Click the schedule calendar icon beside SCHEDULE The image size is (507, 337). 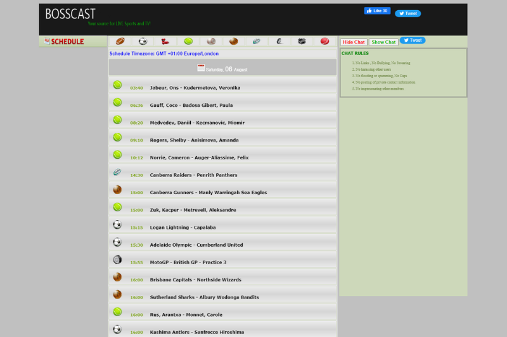point(47,41)
